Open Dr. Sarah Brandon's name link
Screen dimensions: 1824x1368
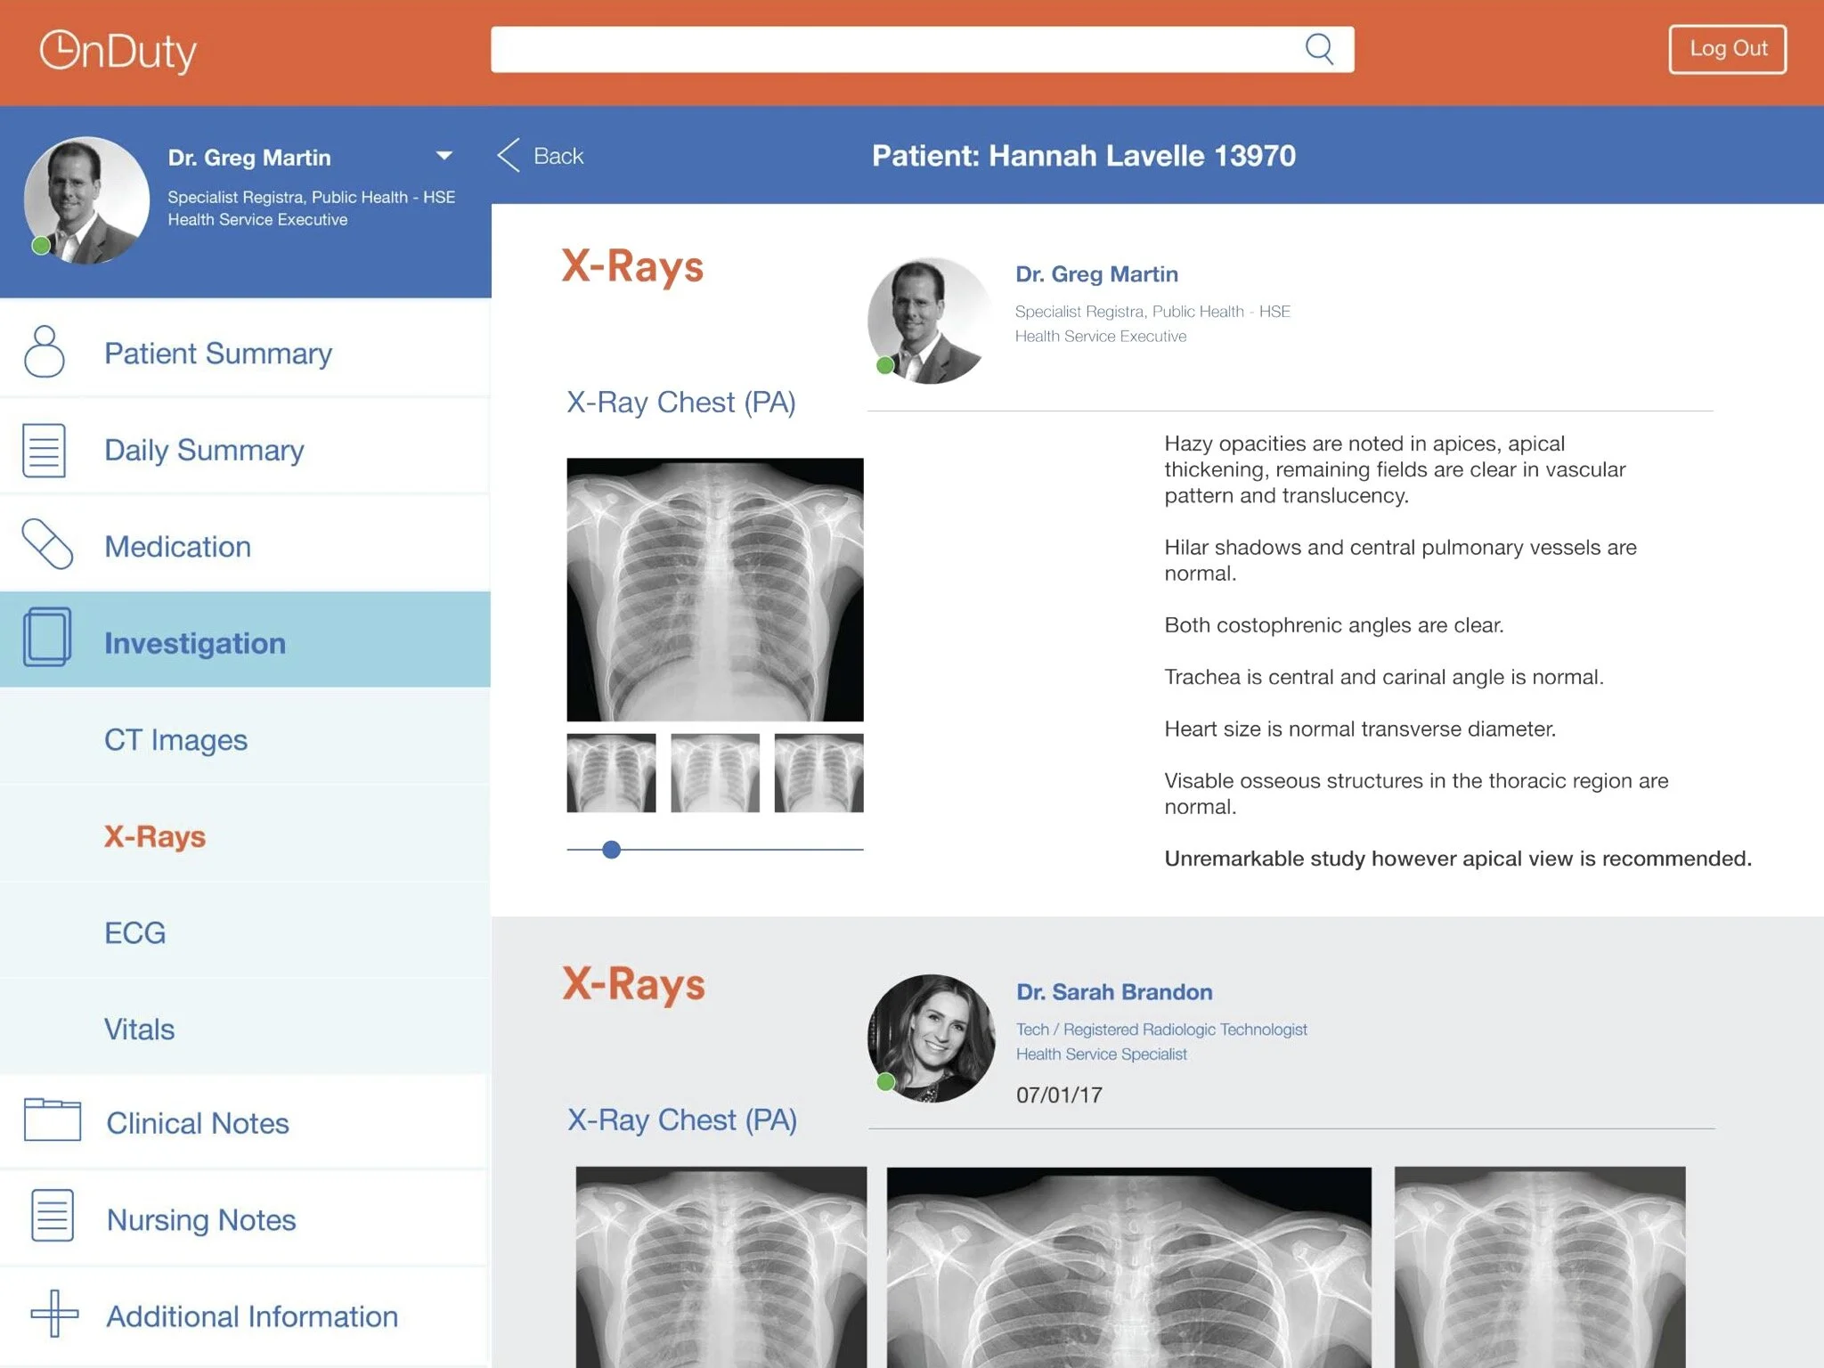pos(1114,992)
